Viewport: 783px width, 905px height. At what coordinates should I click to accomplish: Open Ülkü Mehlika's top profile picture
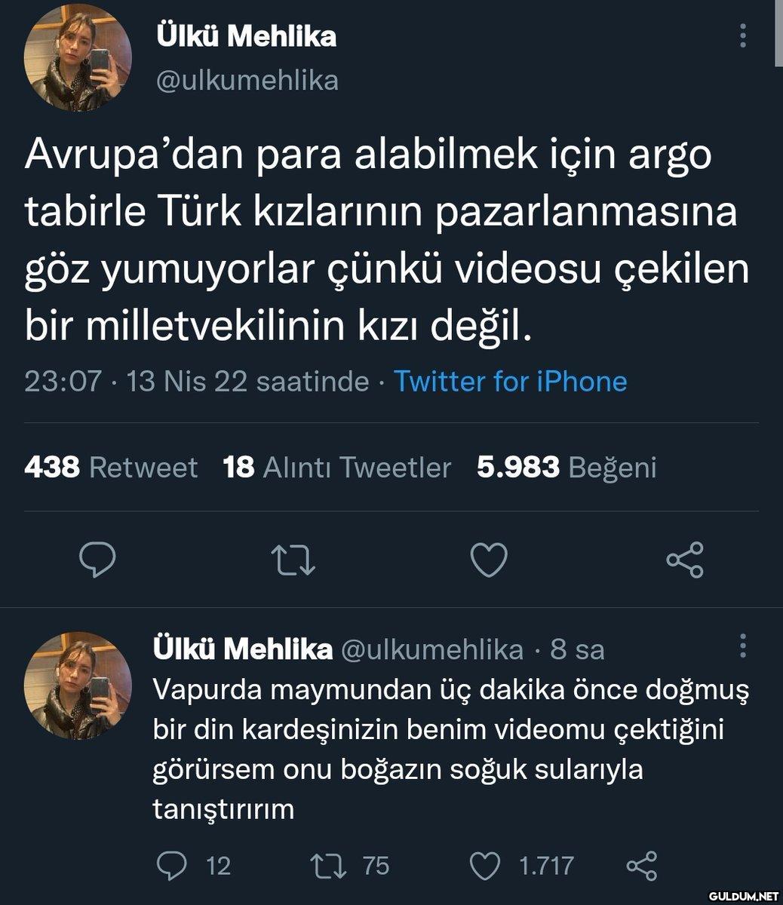(x=78, y=58)
